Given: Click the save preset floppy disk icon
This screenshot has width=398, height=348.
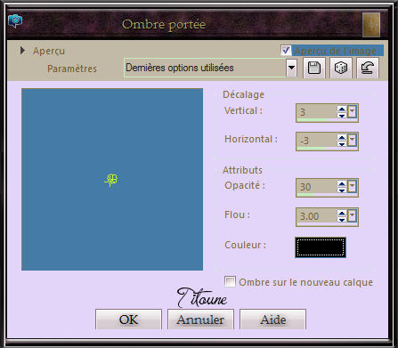Looking at the screenshot, I should click(314, 68).
